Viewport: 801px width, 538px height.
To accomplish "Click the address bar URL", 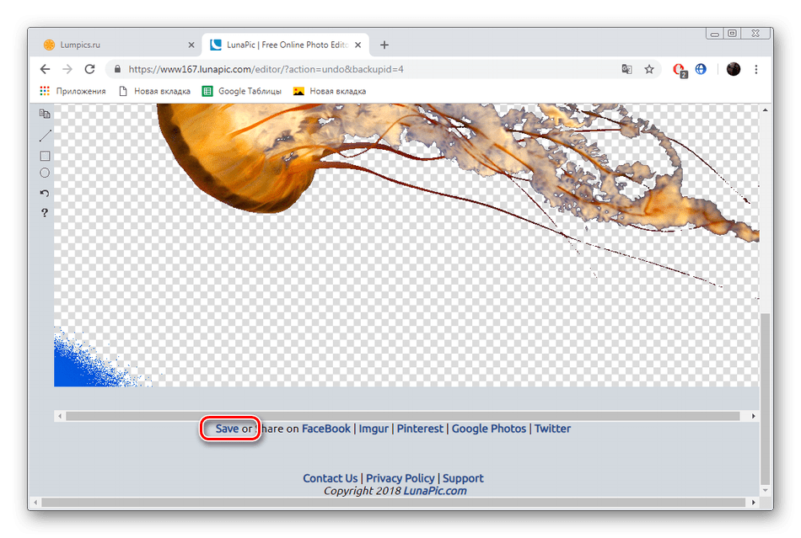I will click(266, 69).
